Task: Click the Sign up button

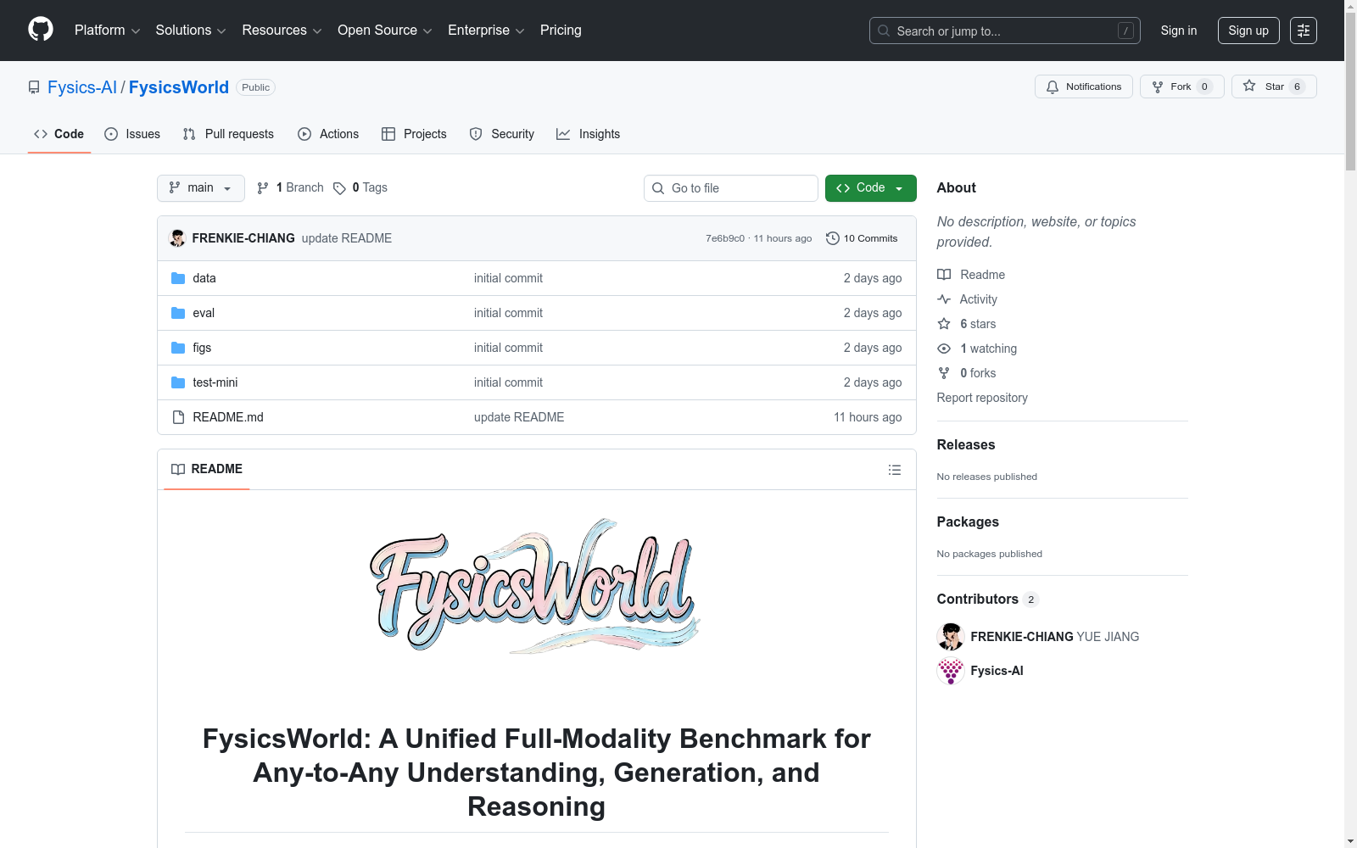Action: click(x=1248, y=31)
